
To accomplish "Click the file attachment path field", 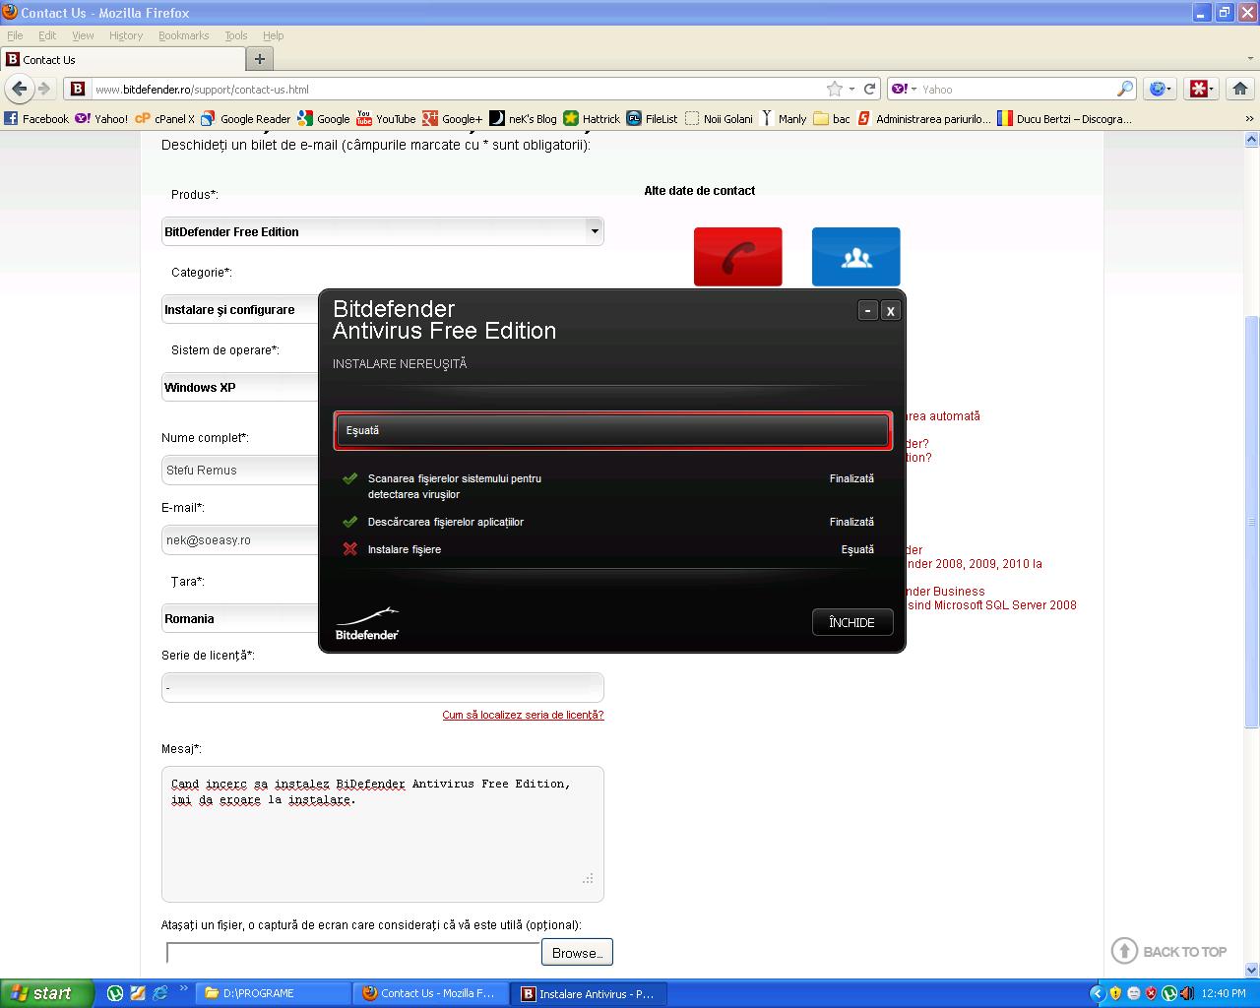I will click(353, 952).
